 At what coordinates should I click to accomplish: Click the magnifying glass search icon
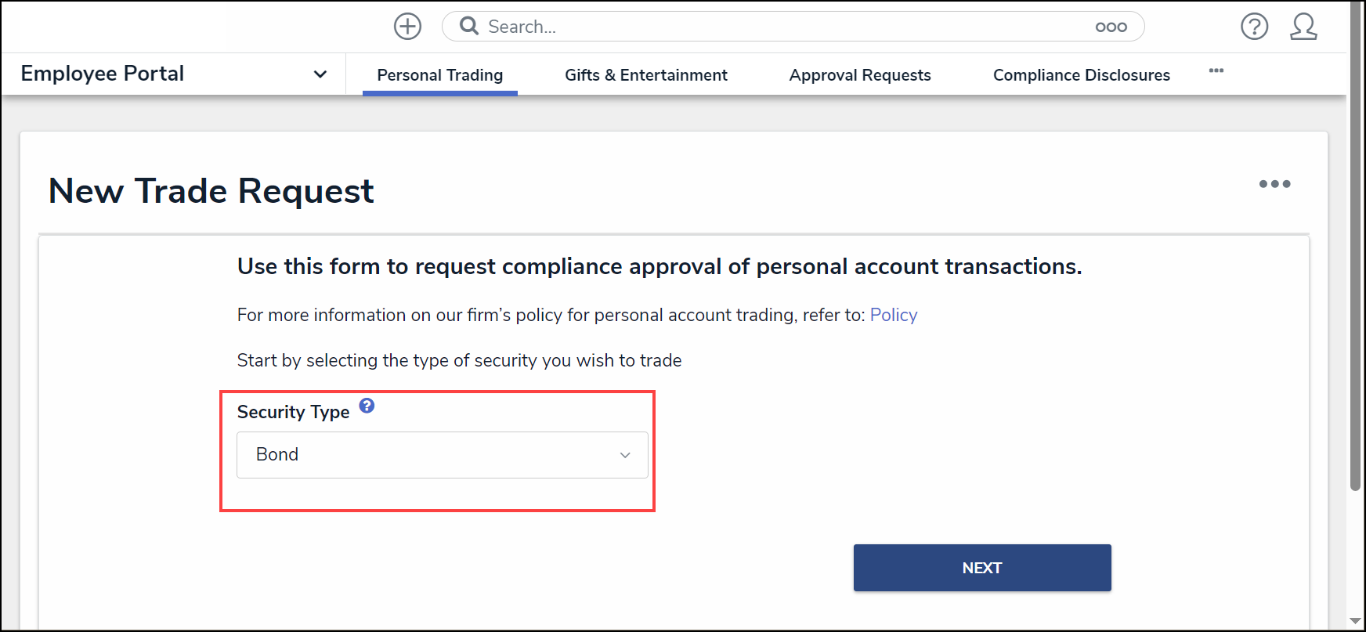tap(469, 27)
